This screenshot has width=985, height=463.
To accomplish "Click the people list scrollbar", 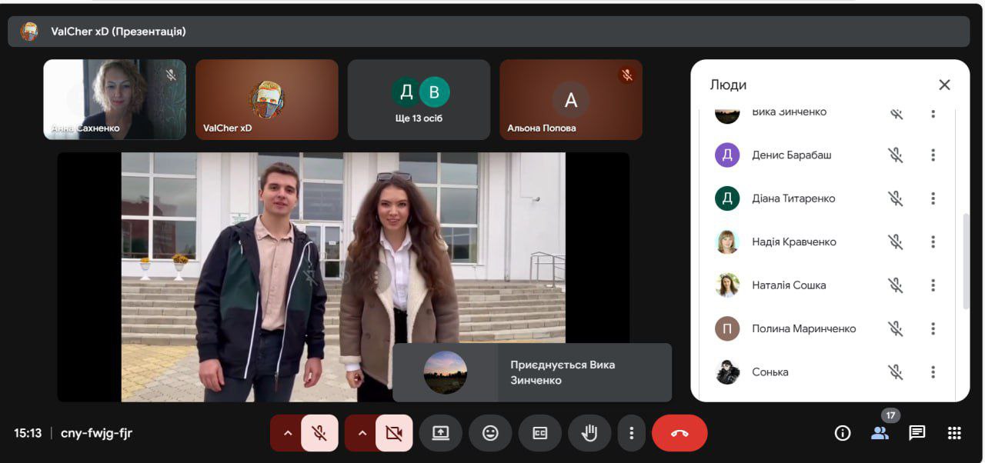I will point(966,261).
